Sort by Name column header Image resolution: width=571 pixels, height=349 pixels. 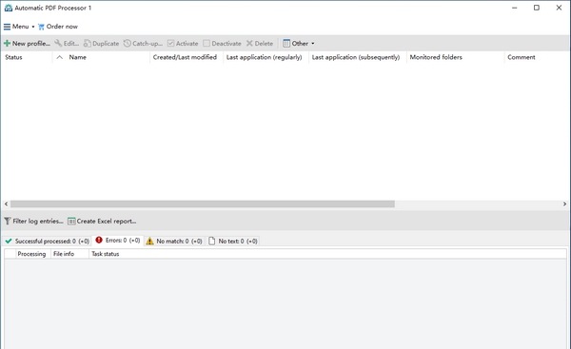pyautogui.click(x=101, y=57)
